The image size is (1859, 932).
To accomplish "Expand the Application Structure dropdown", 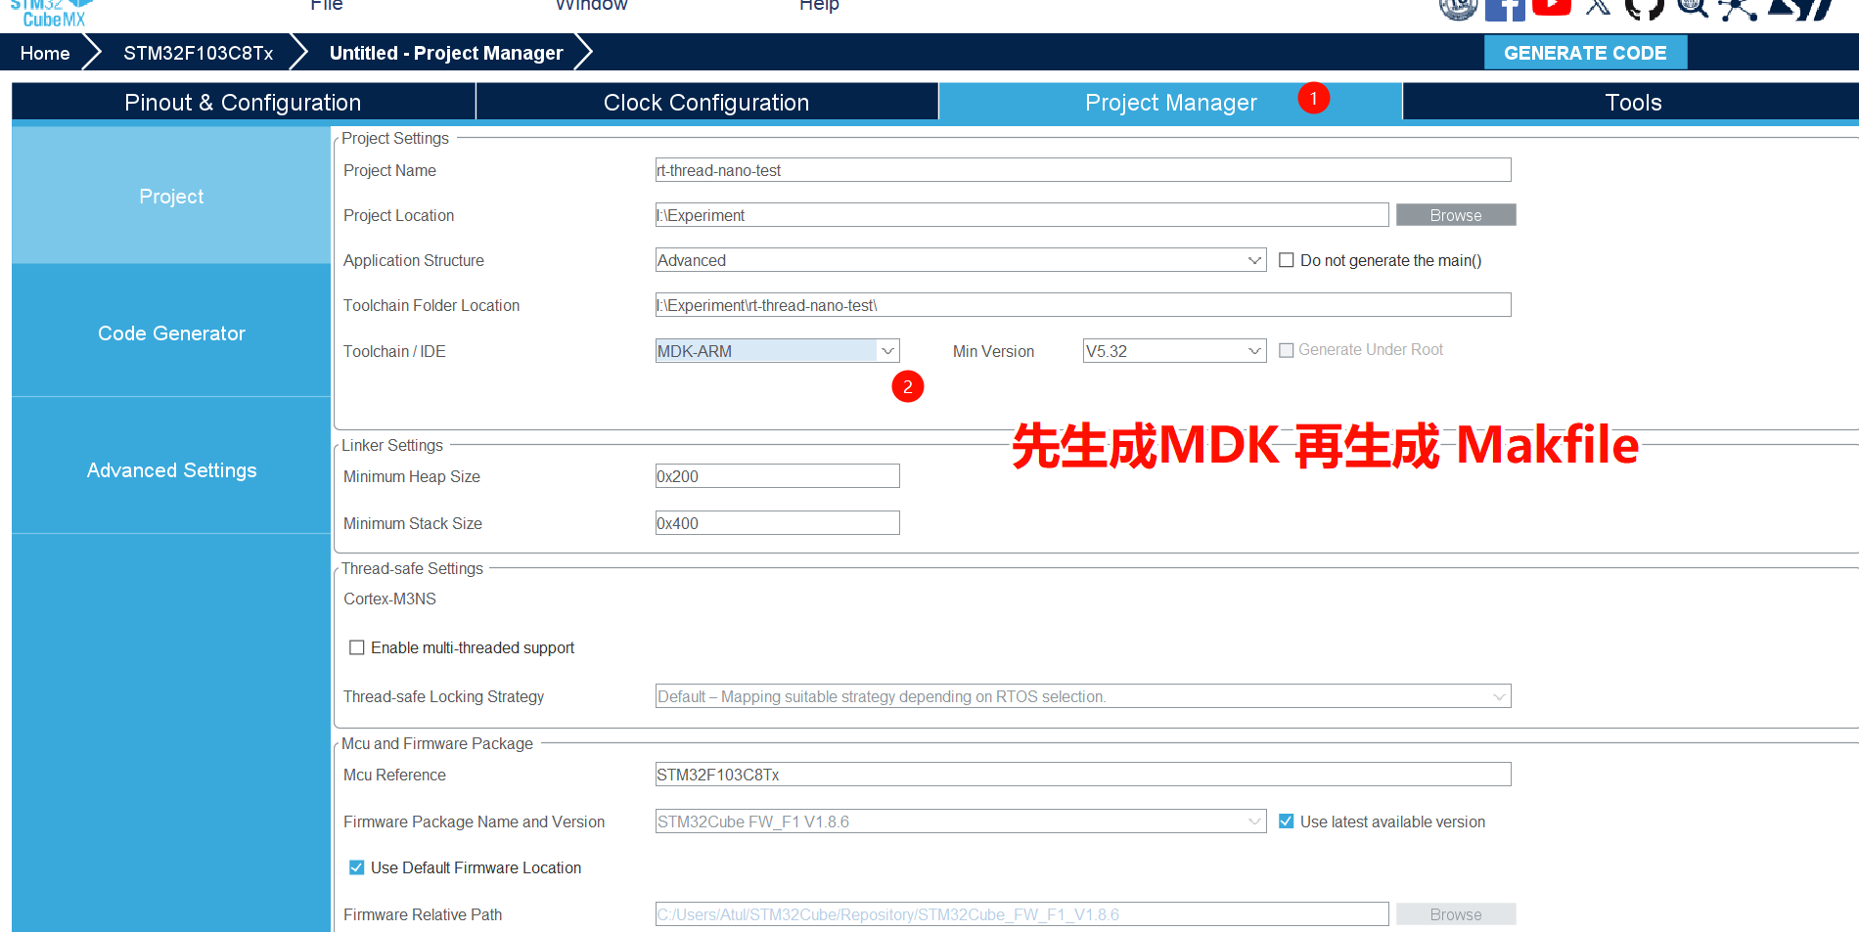I will click(x=961, y=260).
